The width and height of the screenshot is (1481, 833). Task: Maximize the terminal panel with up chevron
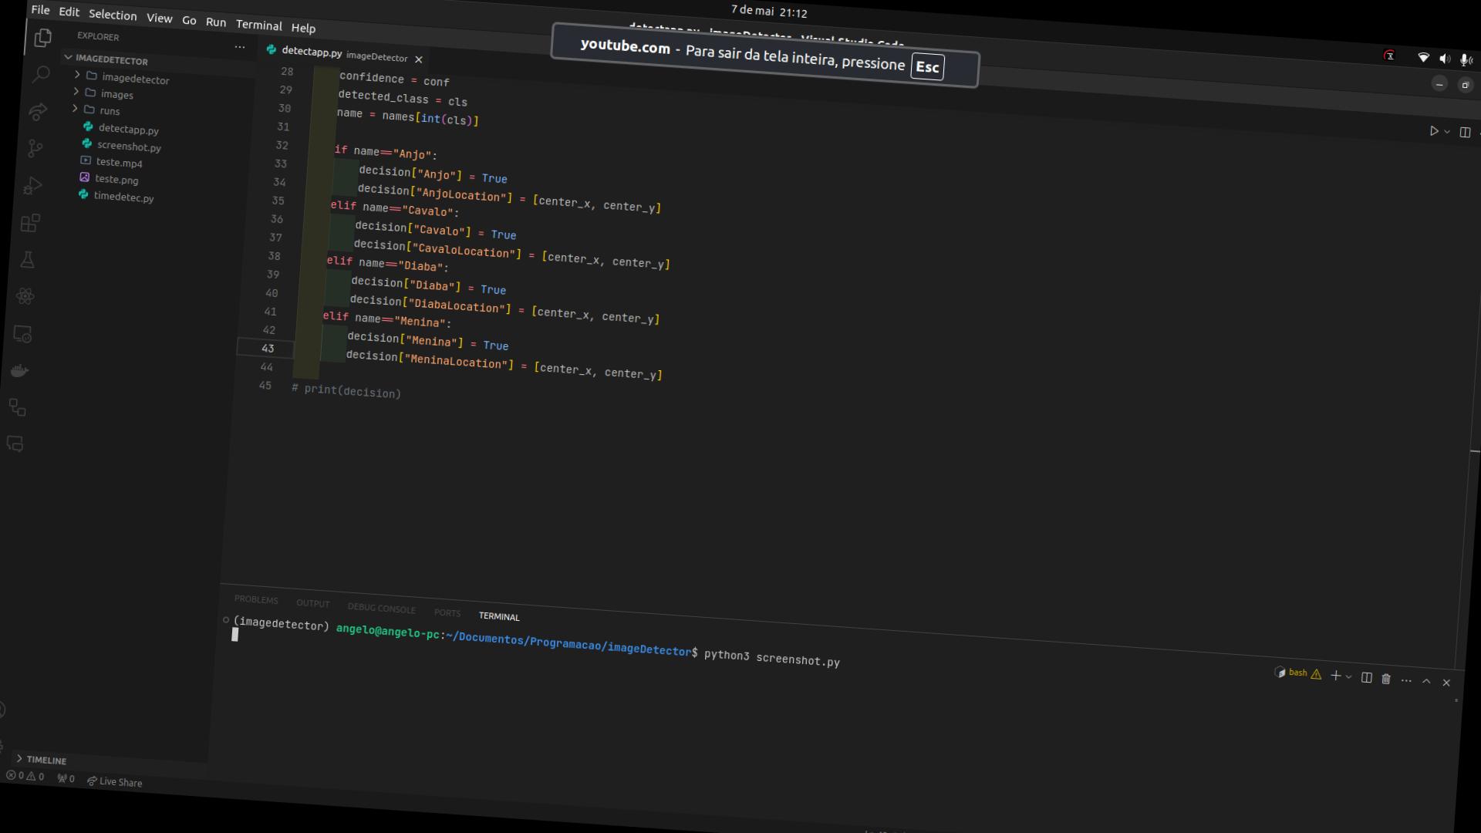pyautogui.click(x=1426, y=681)
